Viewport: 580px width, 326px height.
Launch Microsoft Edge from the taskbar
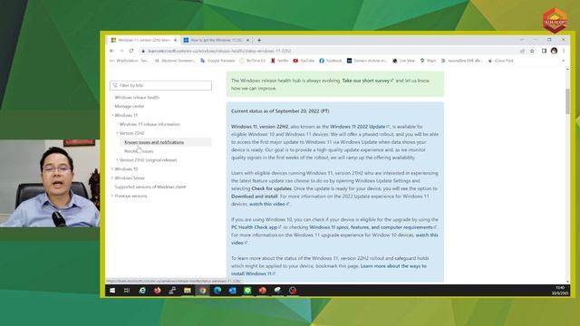coord(217,291)
